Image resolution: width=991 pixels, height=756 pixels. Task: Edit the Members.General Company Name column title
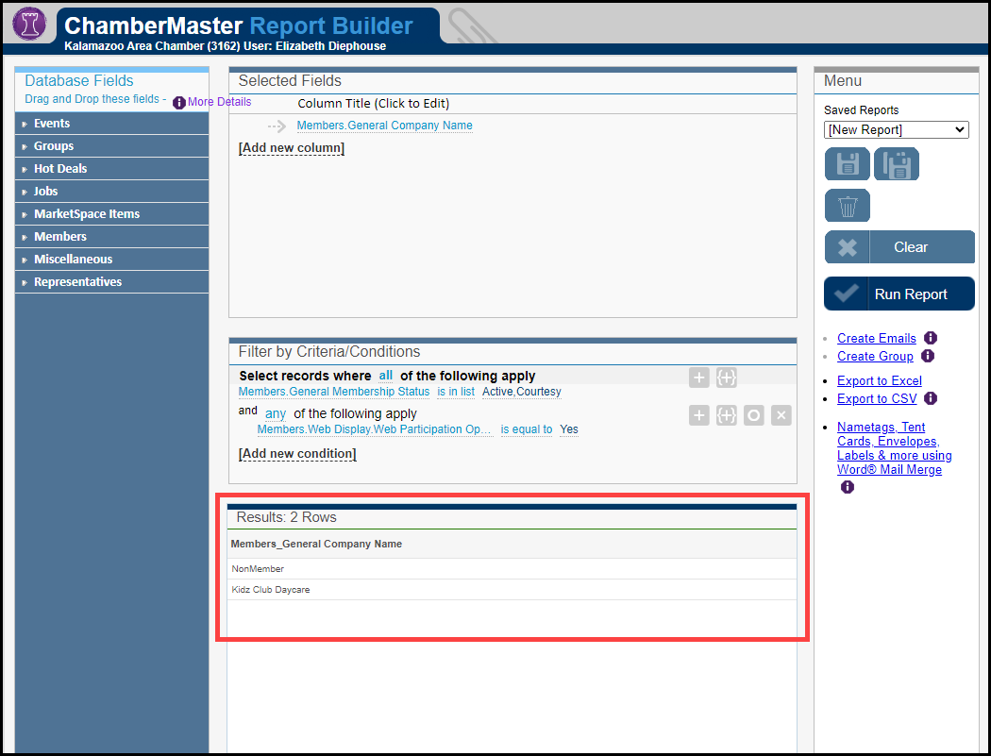tap(384, 126)
